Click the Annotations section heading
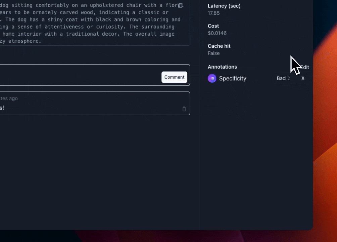The height and width of the screenshot is (242, 337). [222, 67]
